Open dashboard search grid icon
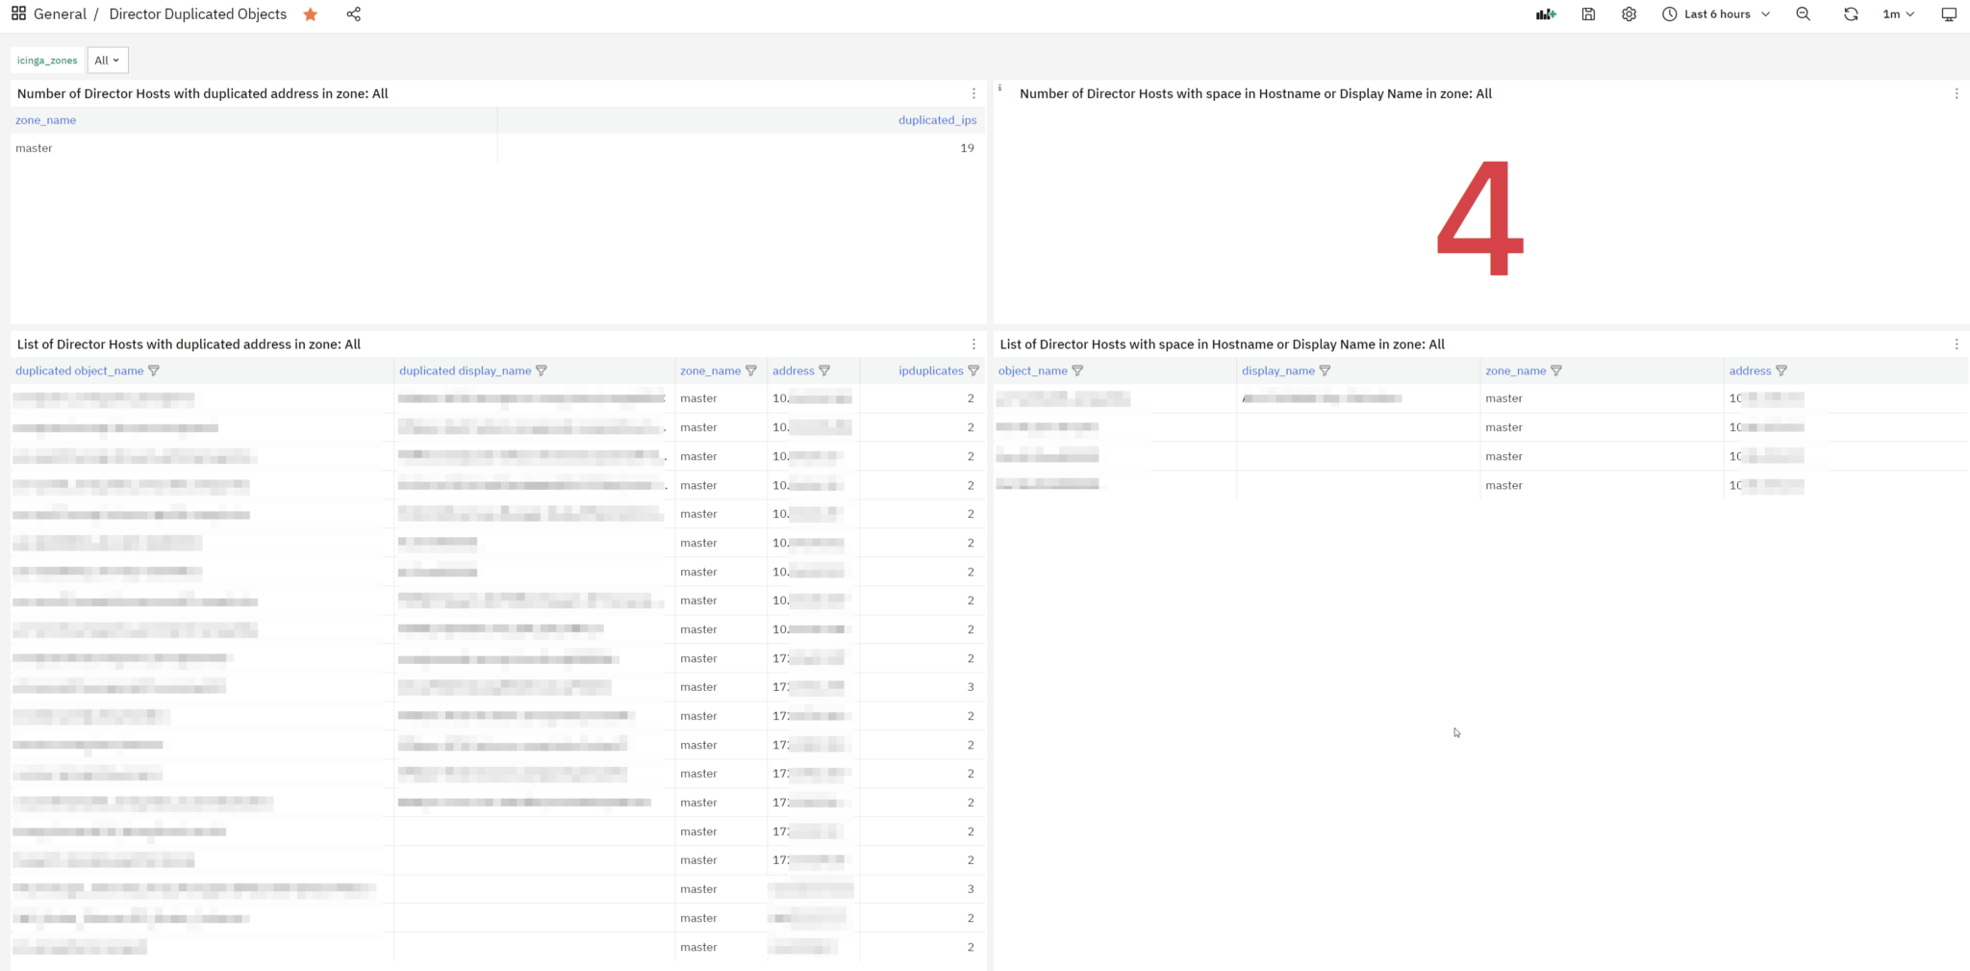1970x971 pixels. tap(18, 14)
